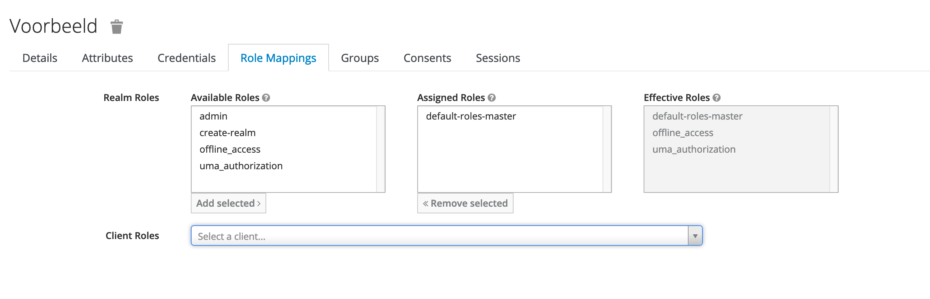The height and width of the screenshot is (299, 930).
Task: Open the Credentials tab
Action: pos(186,58)
